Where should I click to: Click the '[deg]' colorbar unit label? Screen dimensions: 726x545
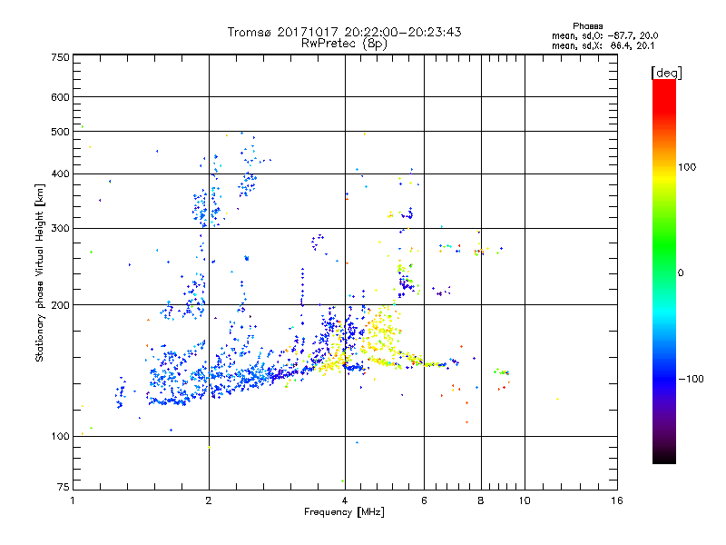[666, 73]
